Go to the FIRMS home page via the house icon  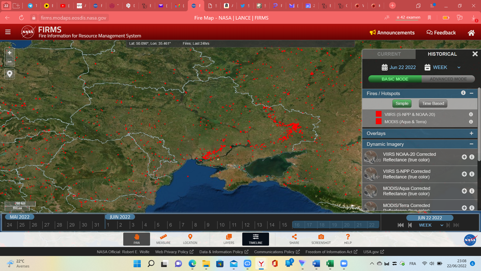pos(471,33)
